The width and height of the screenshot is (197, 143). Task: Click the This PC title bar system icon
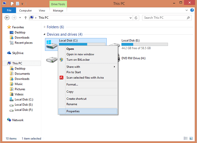pos(4,4)
